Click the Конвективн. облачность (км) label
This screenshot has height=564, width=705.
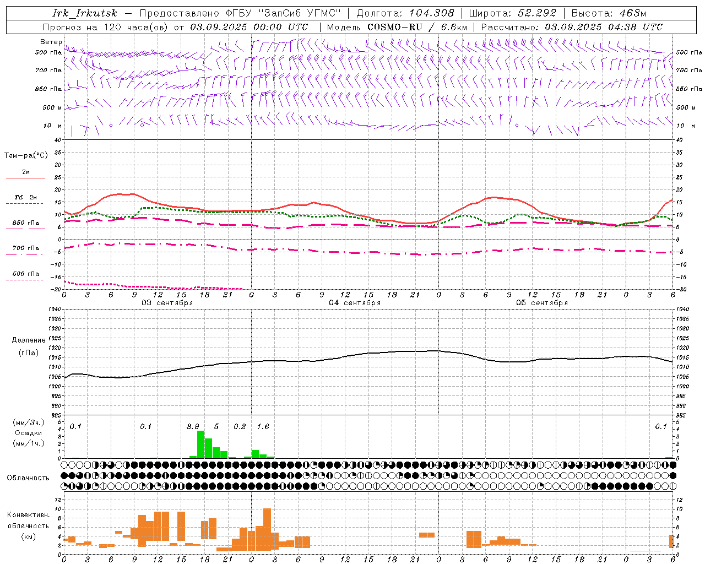click(x=29, y=525)
